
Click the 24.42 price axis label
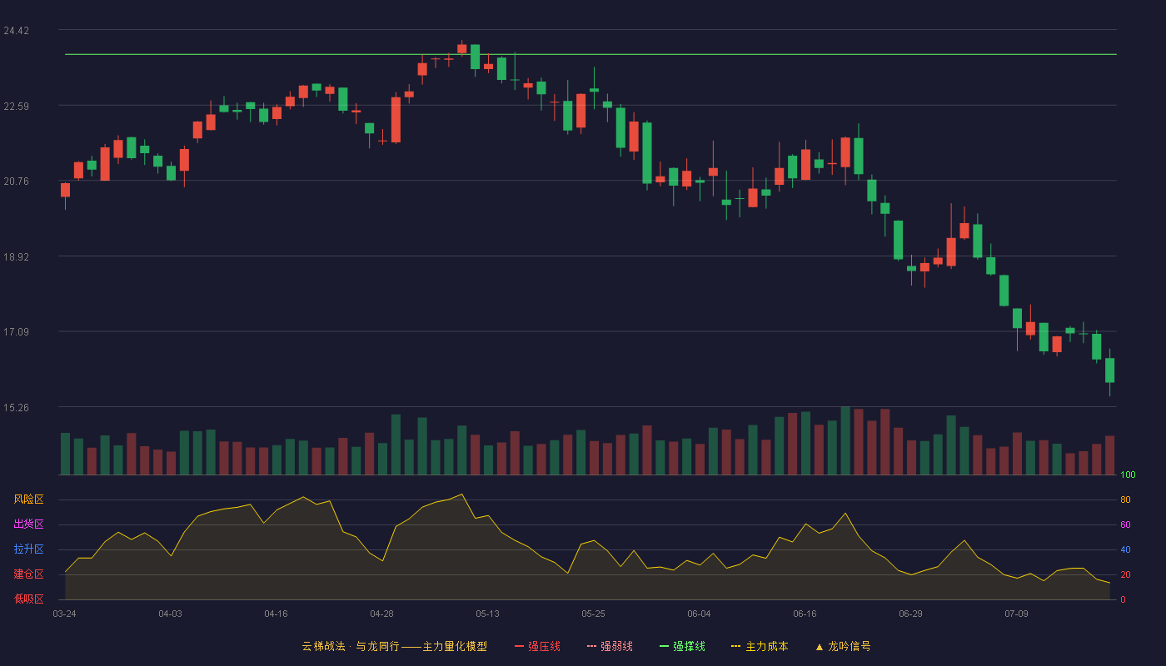(17, 31)
